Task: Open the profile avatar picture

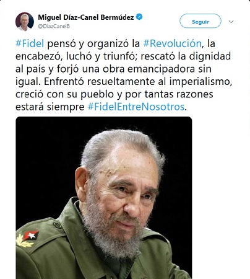Action: [x=25, y=22]
